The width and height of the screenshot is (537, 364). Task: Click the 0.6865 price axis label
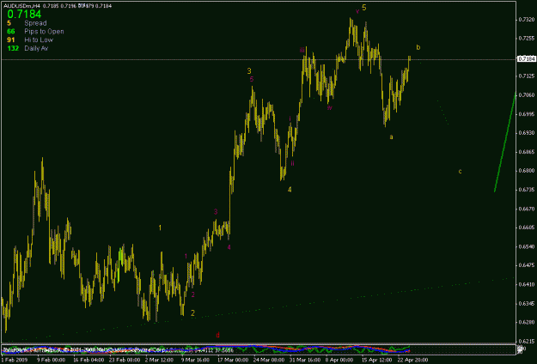click(x=528, y=152)
